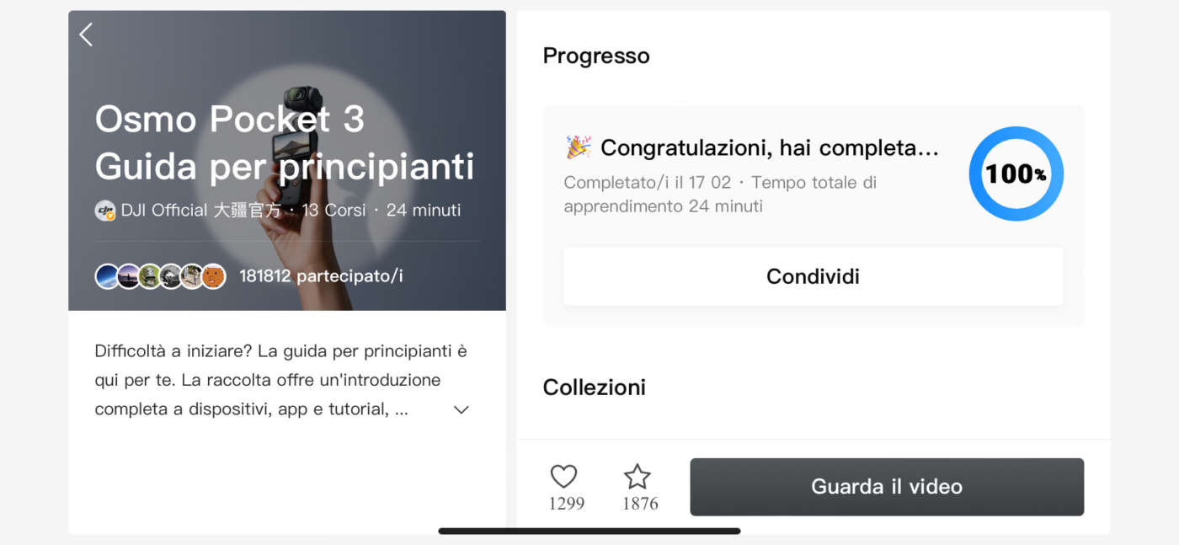Viewport: 1179px width, 545px height.
Task: Tap Guarda il video button
Action: [x=887, y=487]
